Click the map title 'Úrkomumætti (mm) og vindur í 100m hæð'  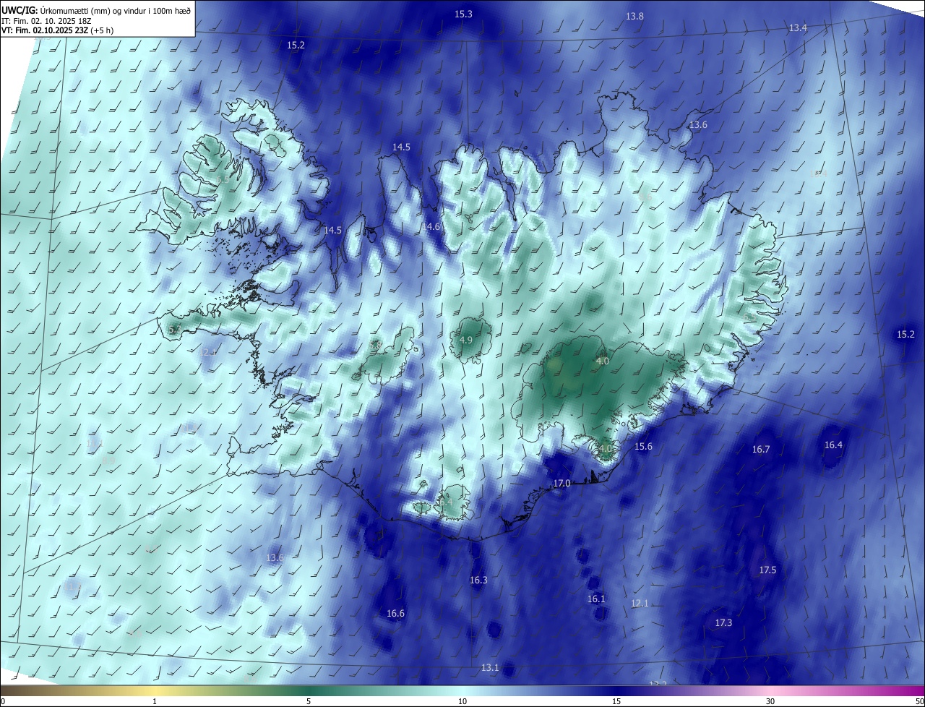pos(116,10)
